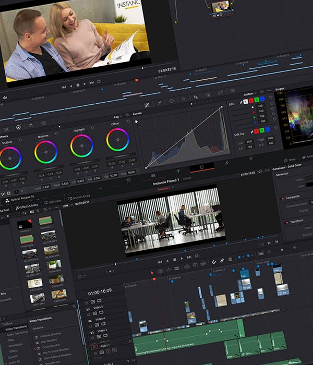This screenshot has width=313, height=365.
Task: Select Generators in the Toolbox list
Action: [x=15, y=345]
